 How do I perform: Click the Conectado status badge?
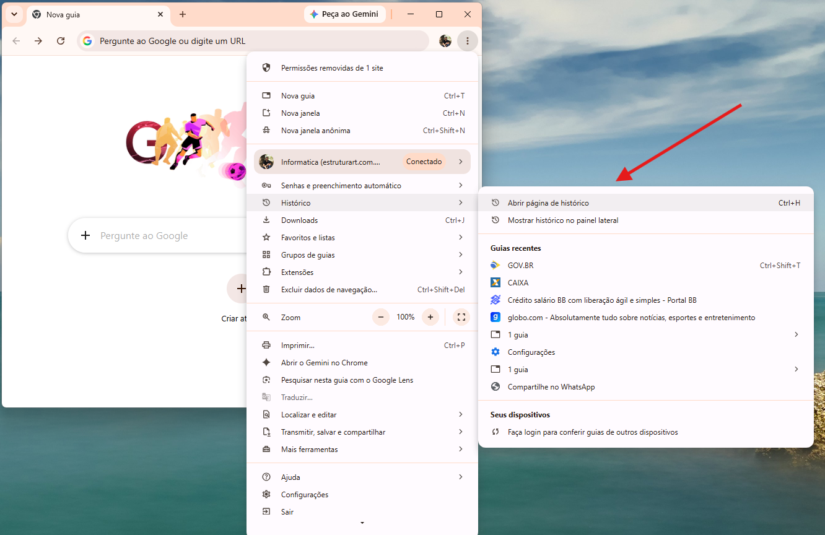point(424,162)
